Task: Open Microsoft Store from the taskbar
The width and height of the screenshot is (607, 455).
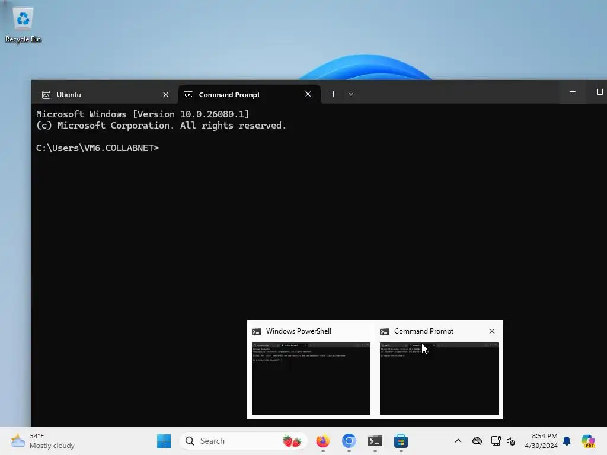Action: pyautogui.click(x=401, y=441)
